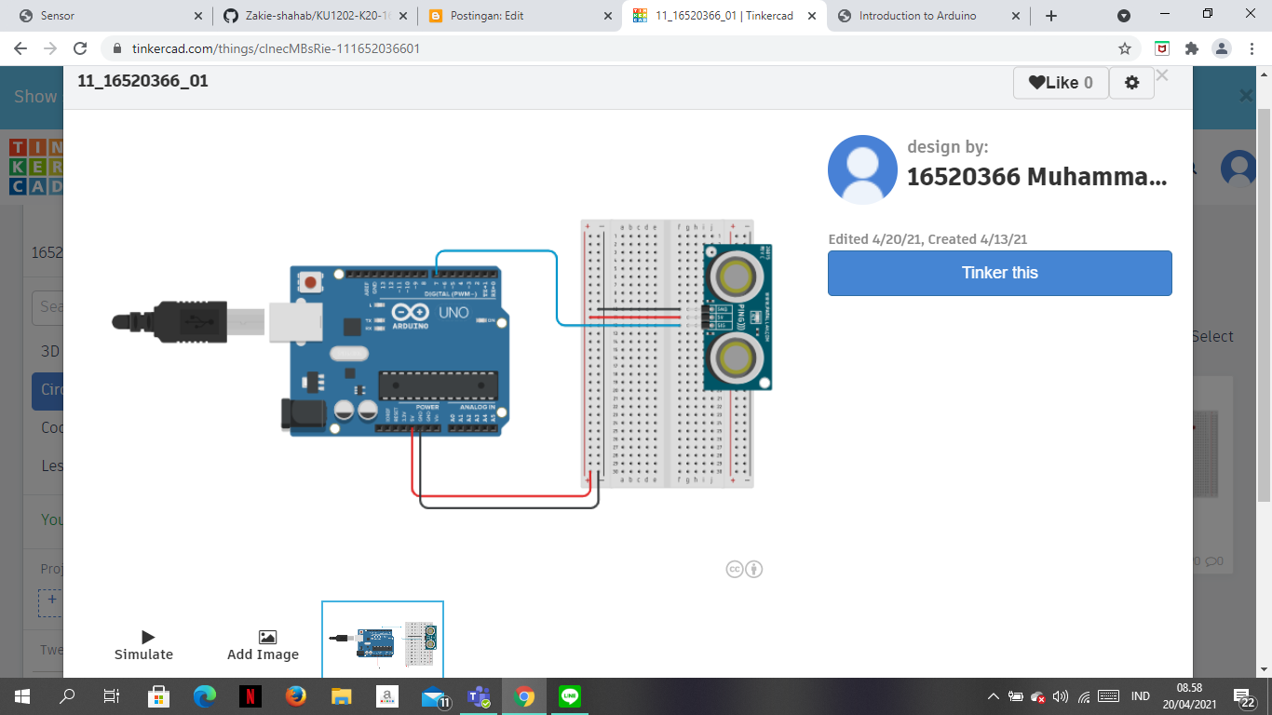Click the red extension icon in toolbar
Viewport: 1272px width, 715px height.
click(1162, 48)
